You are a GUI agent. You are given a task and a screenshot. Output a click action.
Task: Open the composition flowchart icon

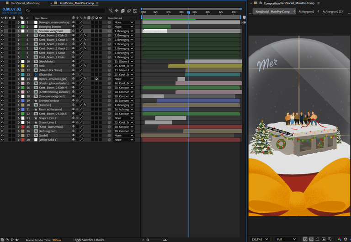click(x=110, y=11)
